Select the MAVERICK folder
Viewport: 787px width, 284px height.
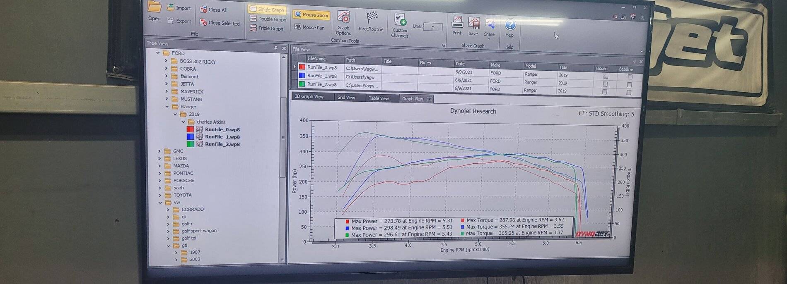coord(191,91)
